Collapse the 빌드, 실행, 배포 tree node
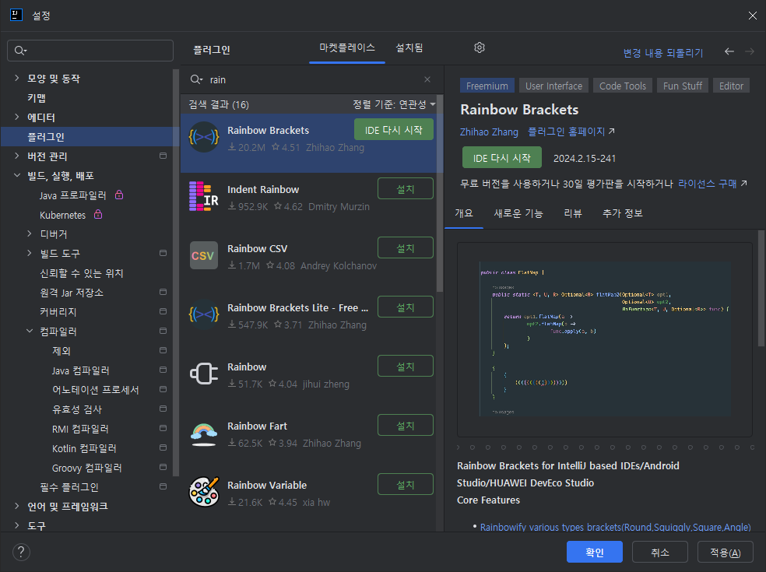This screenshot has width=766, height=572. click(17, 175)
